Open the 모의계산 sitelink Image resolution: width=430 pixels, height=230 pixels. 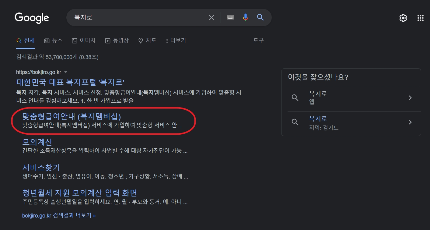(37, 142)
